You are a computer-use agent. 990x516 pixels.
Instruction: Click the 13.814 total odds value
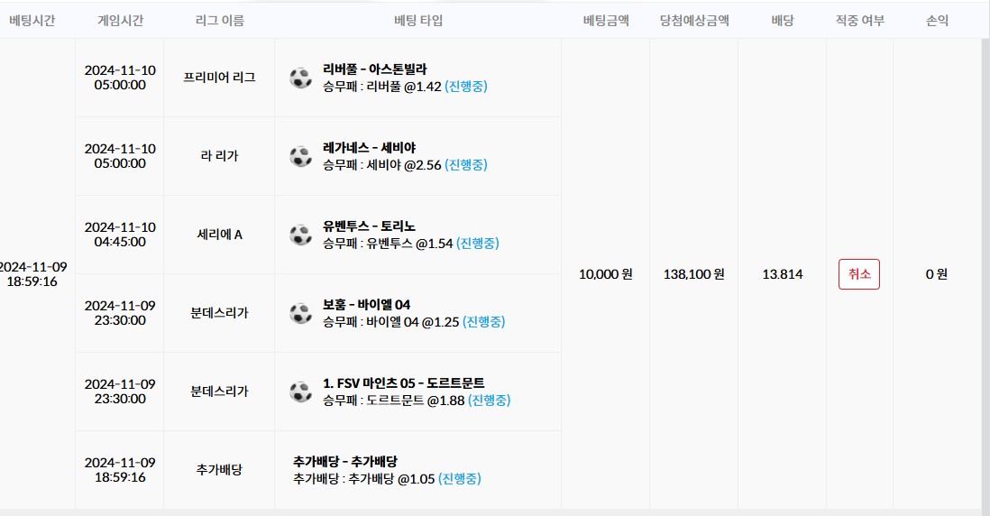782,274
